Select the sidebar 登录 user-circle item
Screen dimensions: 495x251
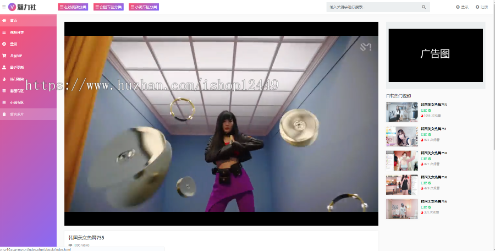coord(28,44)
